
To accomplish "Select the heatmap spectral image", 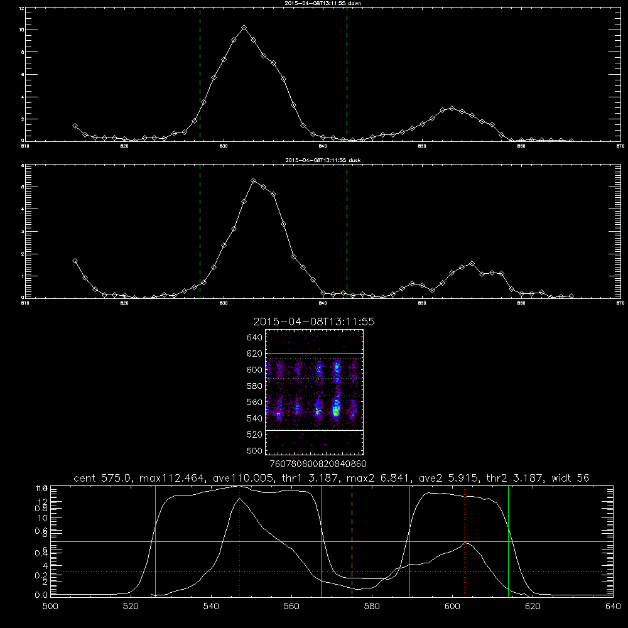I will (x=314, y=392).
